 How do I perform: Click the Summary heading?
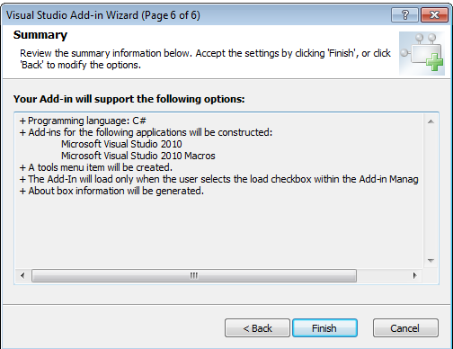click(x=40, y=35)
